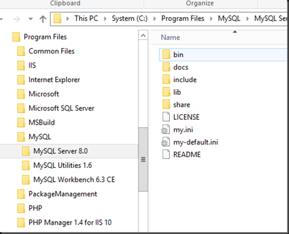Click the Program Files breadcrumb

click(x=183, y=18)
